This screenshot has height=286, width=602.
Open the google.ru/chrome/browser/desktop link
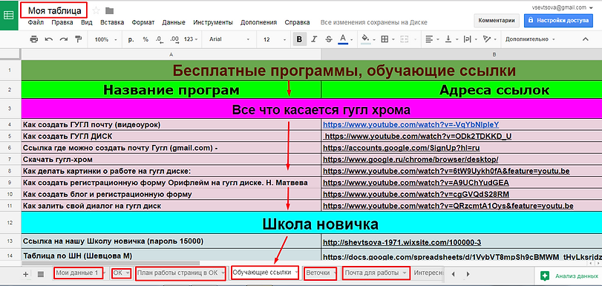point(410,159)
